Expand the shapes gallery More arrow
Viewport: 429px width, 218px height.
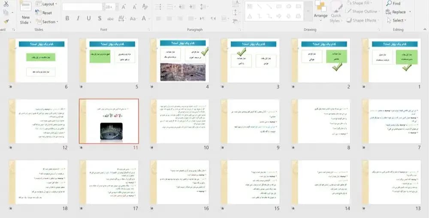[308, 12]
